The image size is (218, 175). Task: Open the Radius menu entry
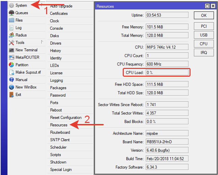tap(27, 35)
